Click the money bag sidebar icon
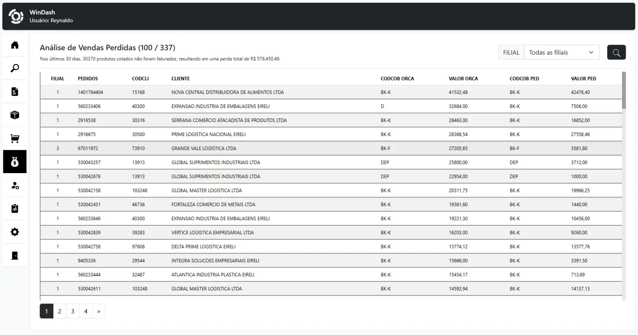 point(15,162)
